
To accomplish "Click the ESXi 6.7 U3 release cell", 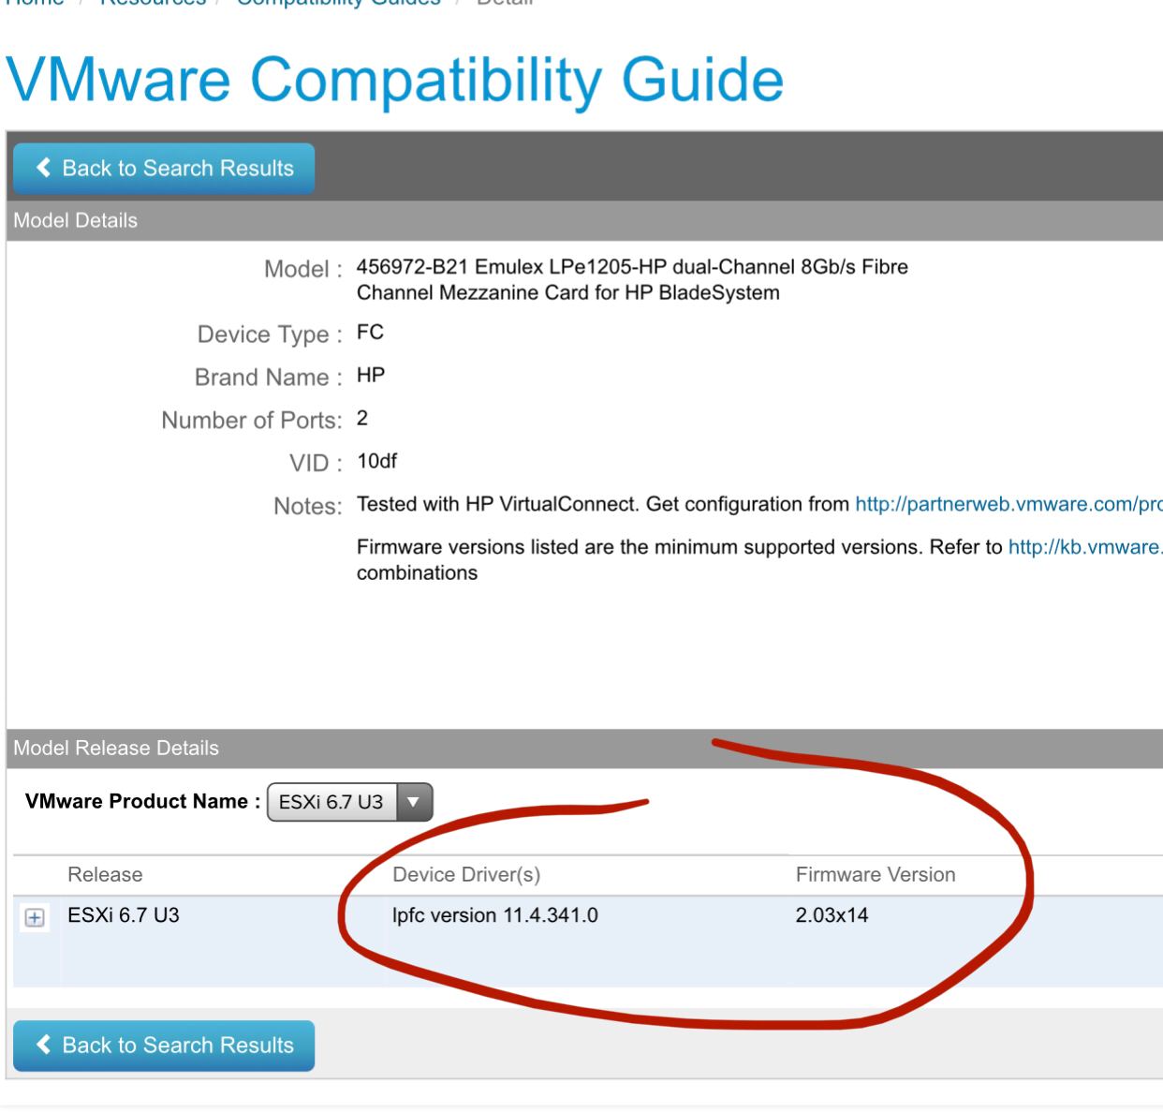I will coord(124,915).
